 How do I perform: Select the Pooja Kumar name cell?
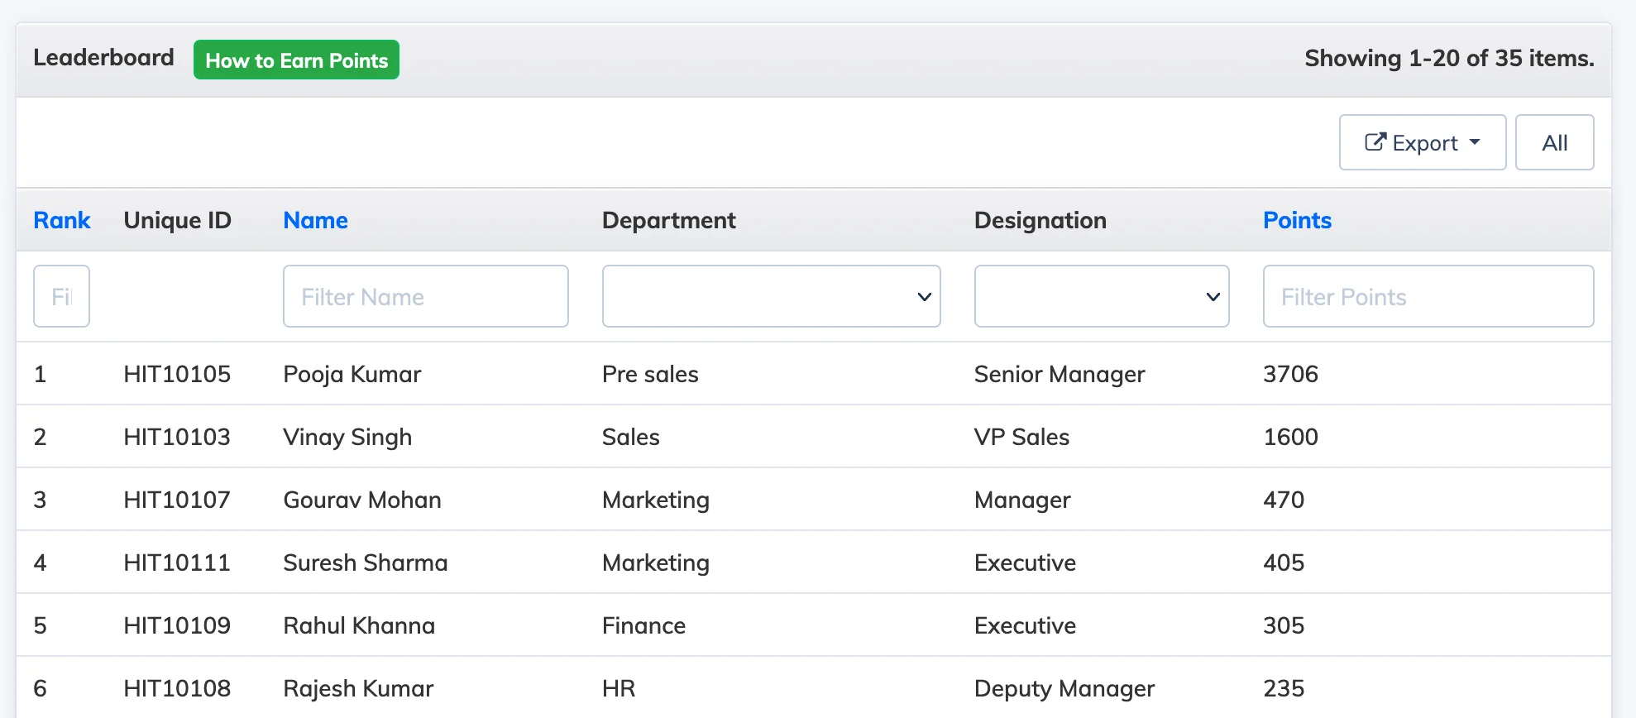point(352,374)
